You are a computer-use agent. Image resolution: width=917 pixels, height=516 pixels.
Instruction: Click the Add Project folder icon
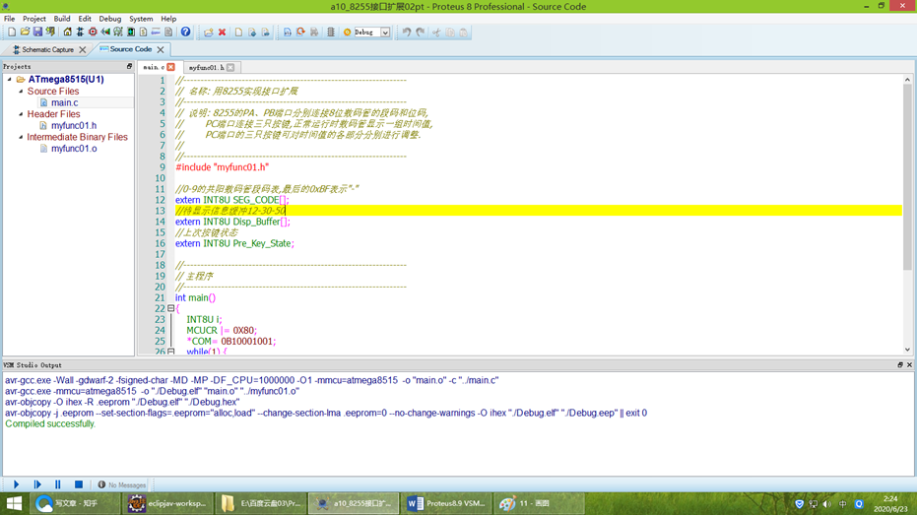208,32
